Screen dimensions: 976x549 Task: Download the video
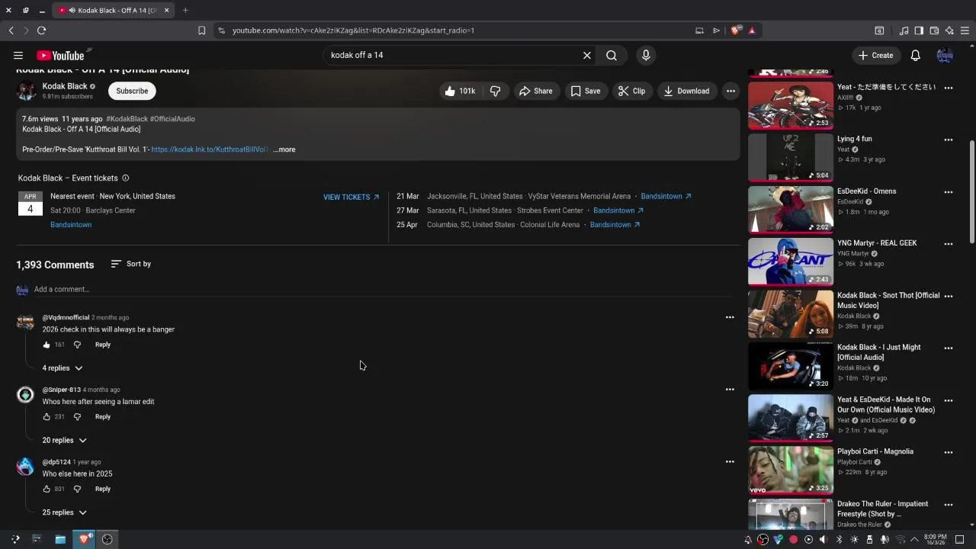point(686,91)
